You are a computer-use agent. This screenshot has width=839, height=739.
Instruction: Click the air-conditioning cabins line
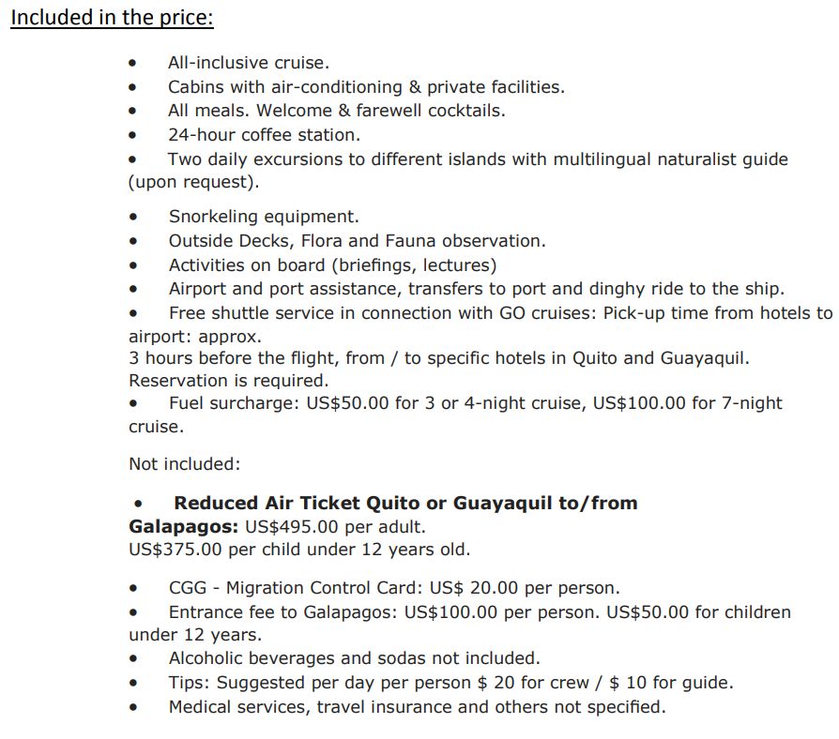point(366,87)
